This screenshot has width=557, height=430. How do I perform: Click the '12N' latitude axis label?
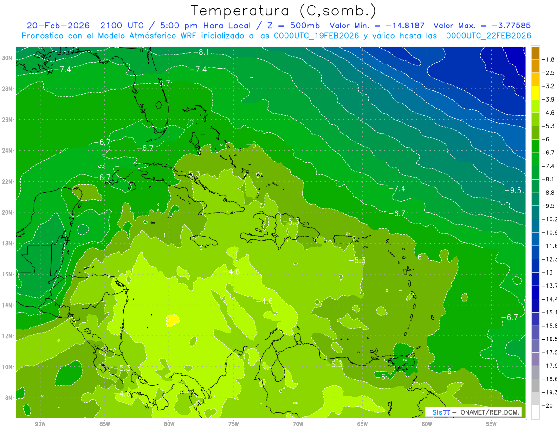coord(7,336)
